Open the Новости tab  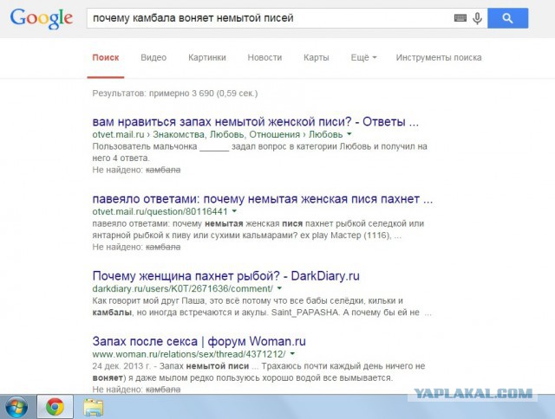pos(264,58)
